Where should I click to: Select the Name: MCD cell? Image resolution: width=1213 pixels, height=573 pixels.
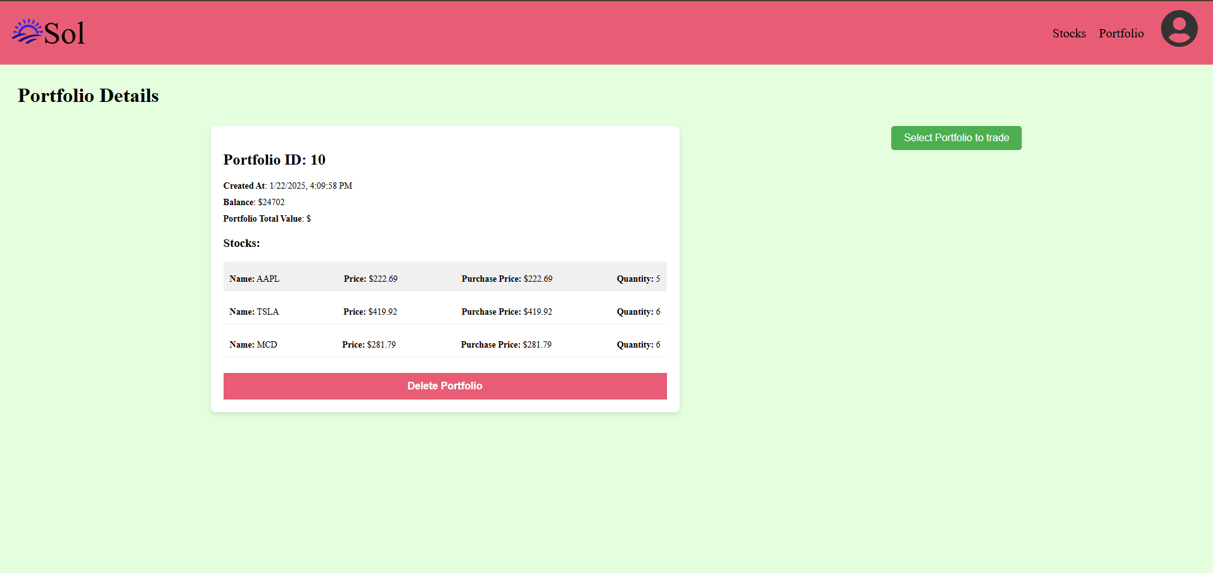(253, 344)
